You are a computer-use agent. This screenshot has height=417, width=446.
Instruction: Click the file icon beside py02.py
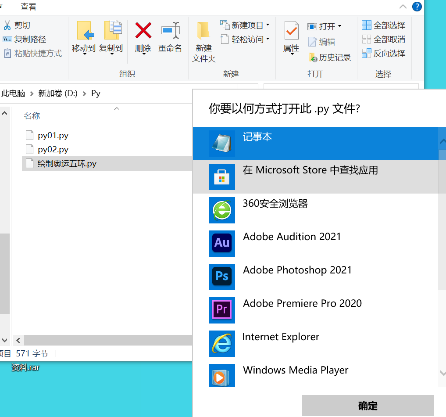29,149
